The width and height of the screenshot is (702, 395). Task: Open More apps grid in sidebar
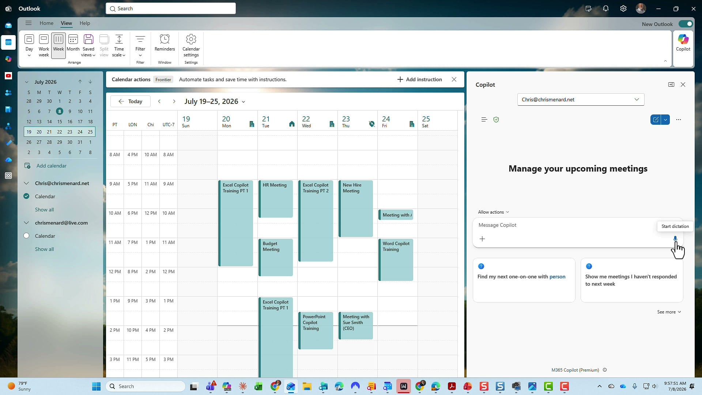point(8,176)
